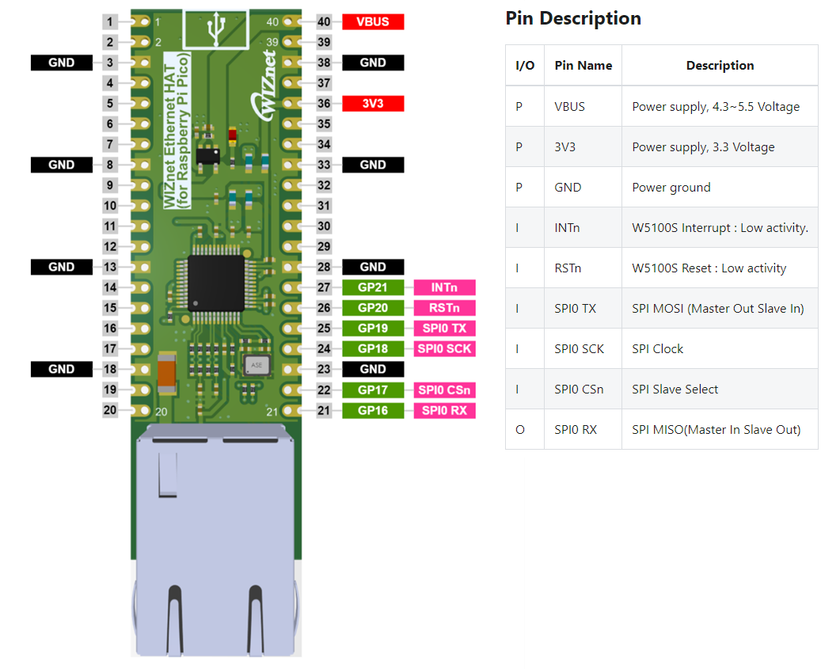Click the orange capacitor near pin 19
The height and width of the screenshot is (669, 840).
tap(167, 372)
